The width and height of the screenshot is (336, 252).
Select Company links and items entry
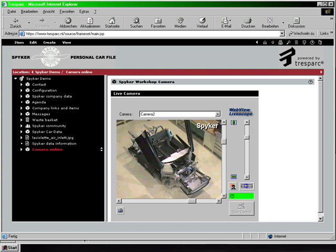click(55, 108)
